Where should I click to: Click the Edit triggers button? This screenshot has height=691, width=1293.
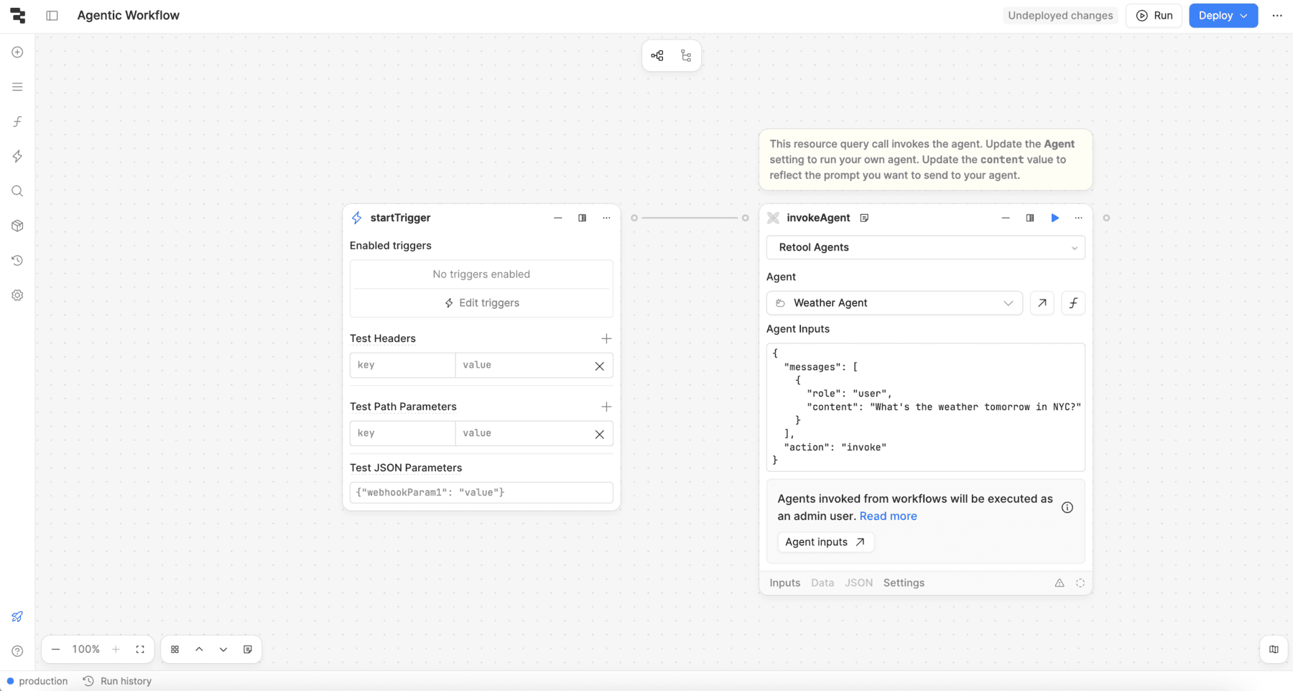pos(481,303)
